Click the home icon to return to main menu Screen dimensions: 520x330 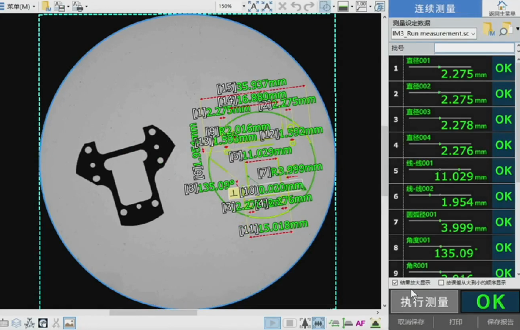tap(501, 6)
